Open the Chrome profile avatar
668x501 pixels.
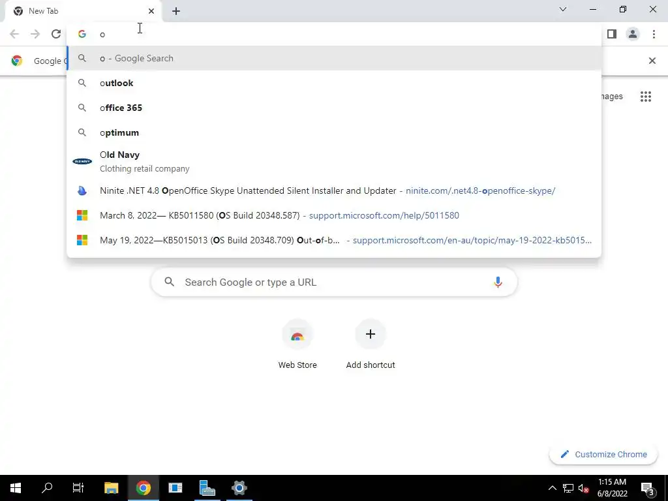[633, 34]
